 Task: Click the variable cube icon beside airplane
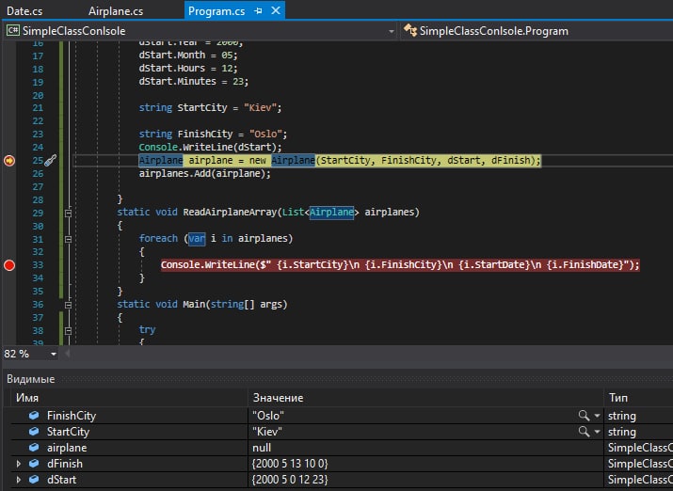34,448
